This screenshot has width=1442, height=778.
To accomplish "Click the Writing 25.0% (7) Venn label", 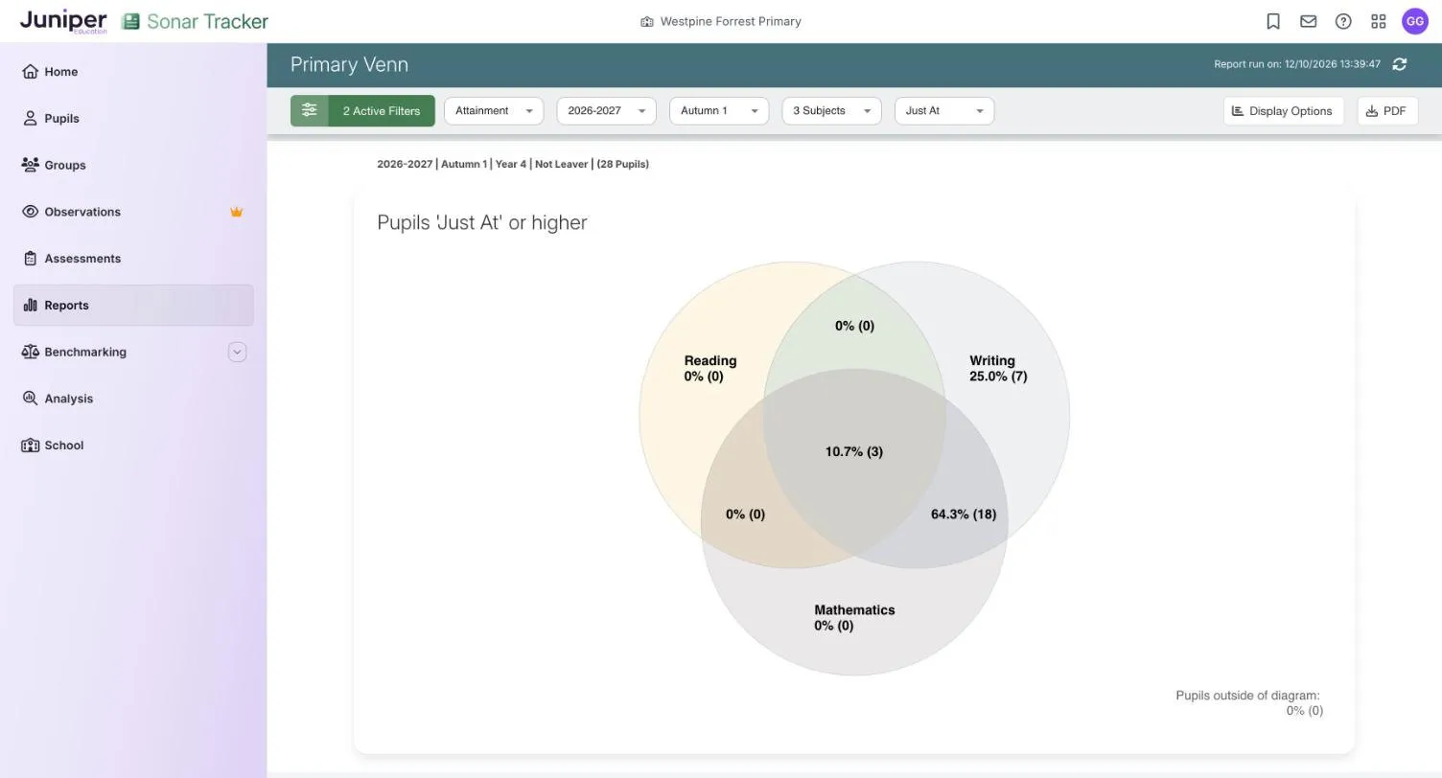I will point(998,369).
